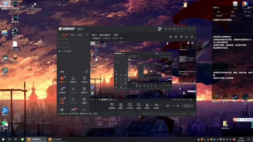Open the 房管助手 tool in the toolbox
The image size is (253, 142).
73,80
